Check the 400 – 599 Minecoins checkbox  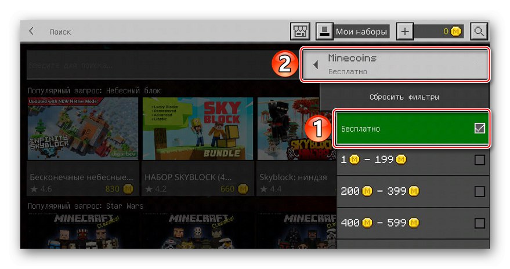480,223
